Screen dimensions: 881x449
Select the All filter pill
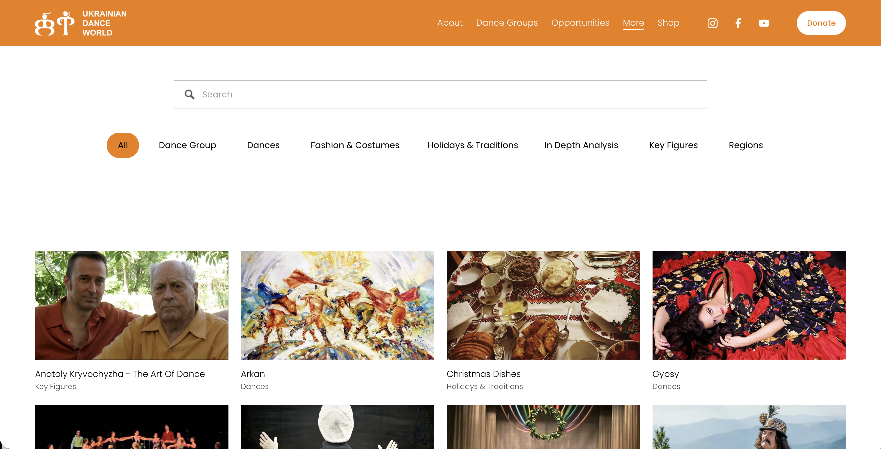click(x=123, y=145)
